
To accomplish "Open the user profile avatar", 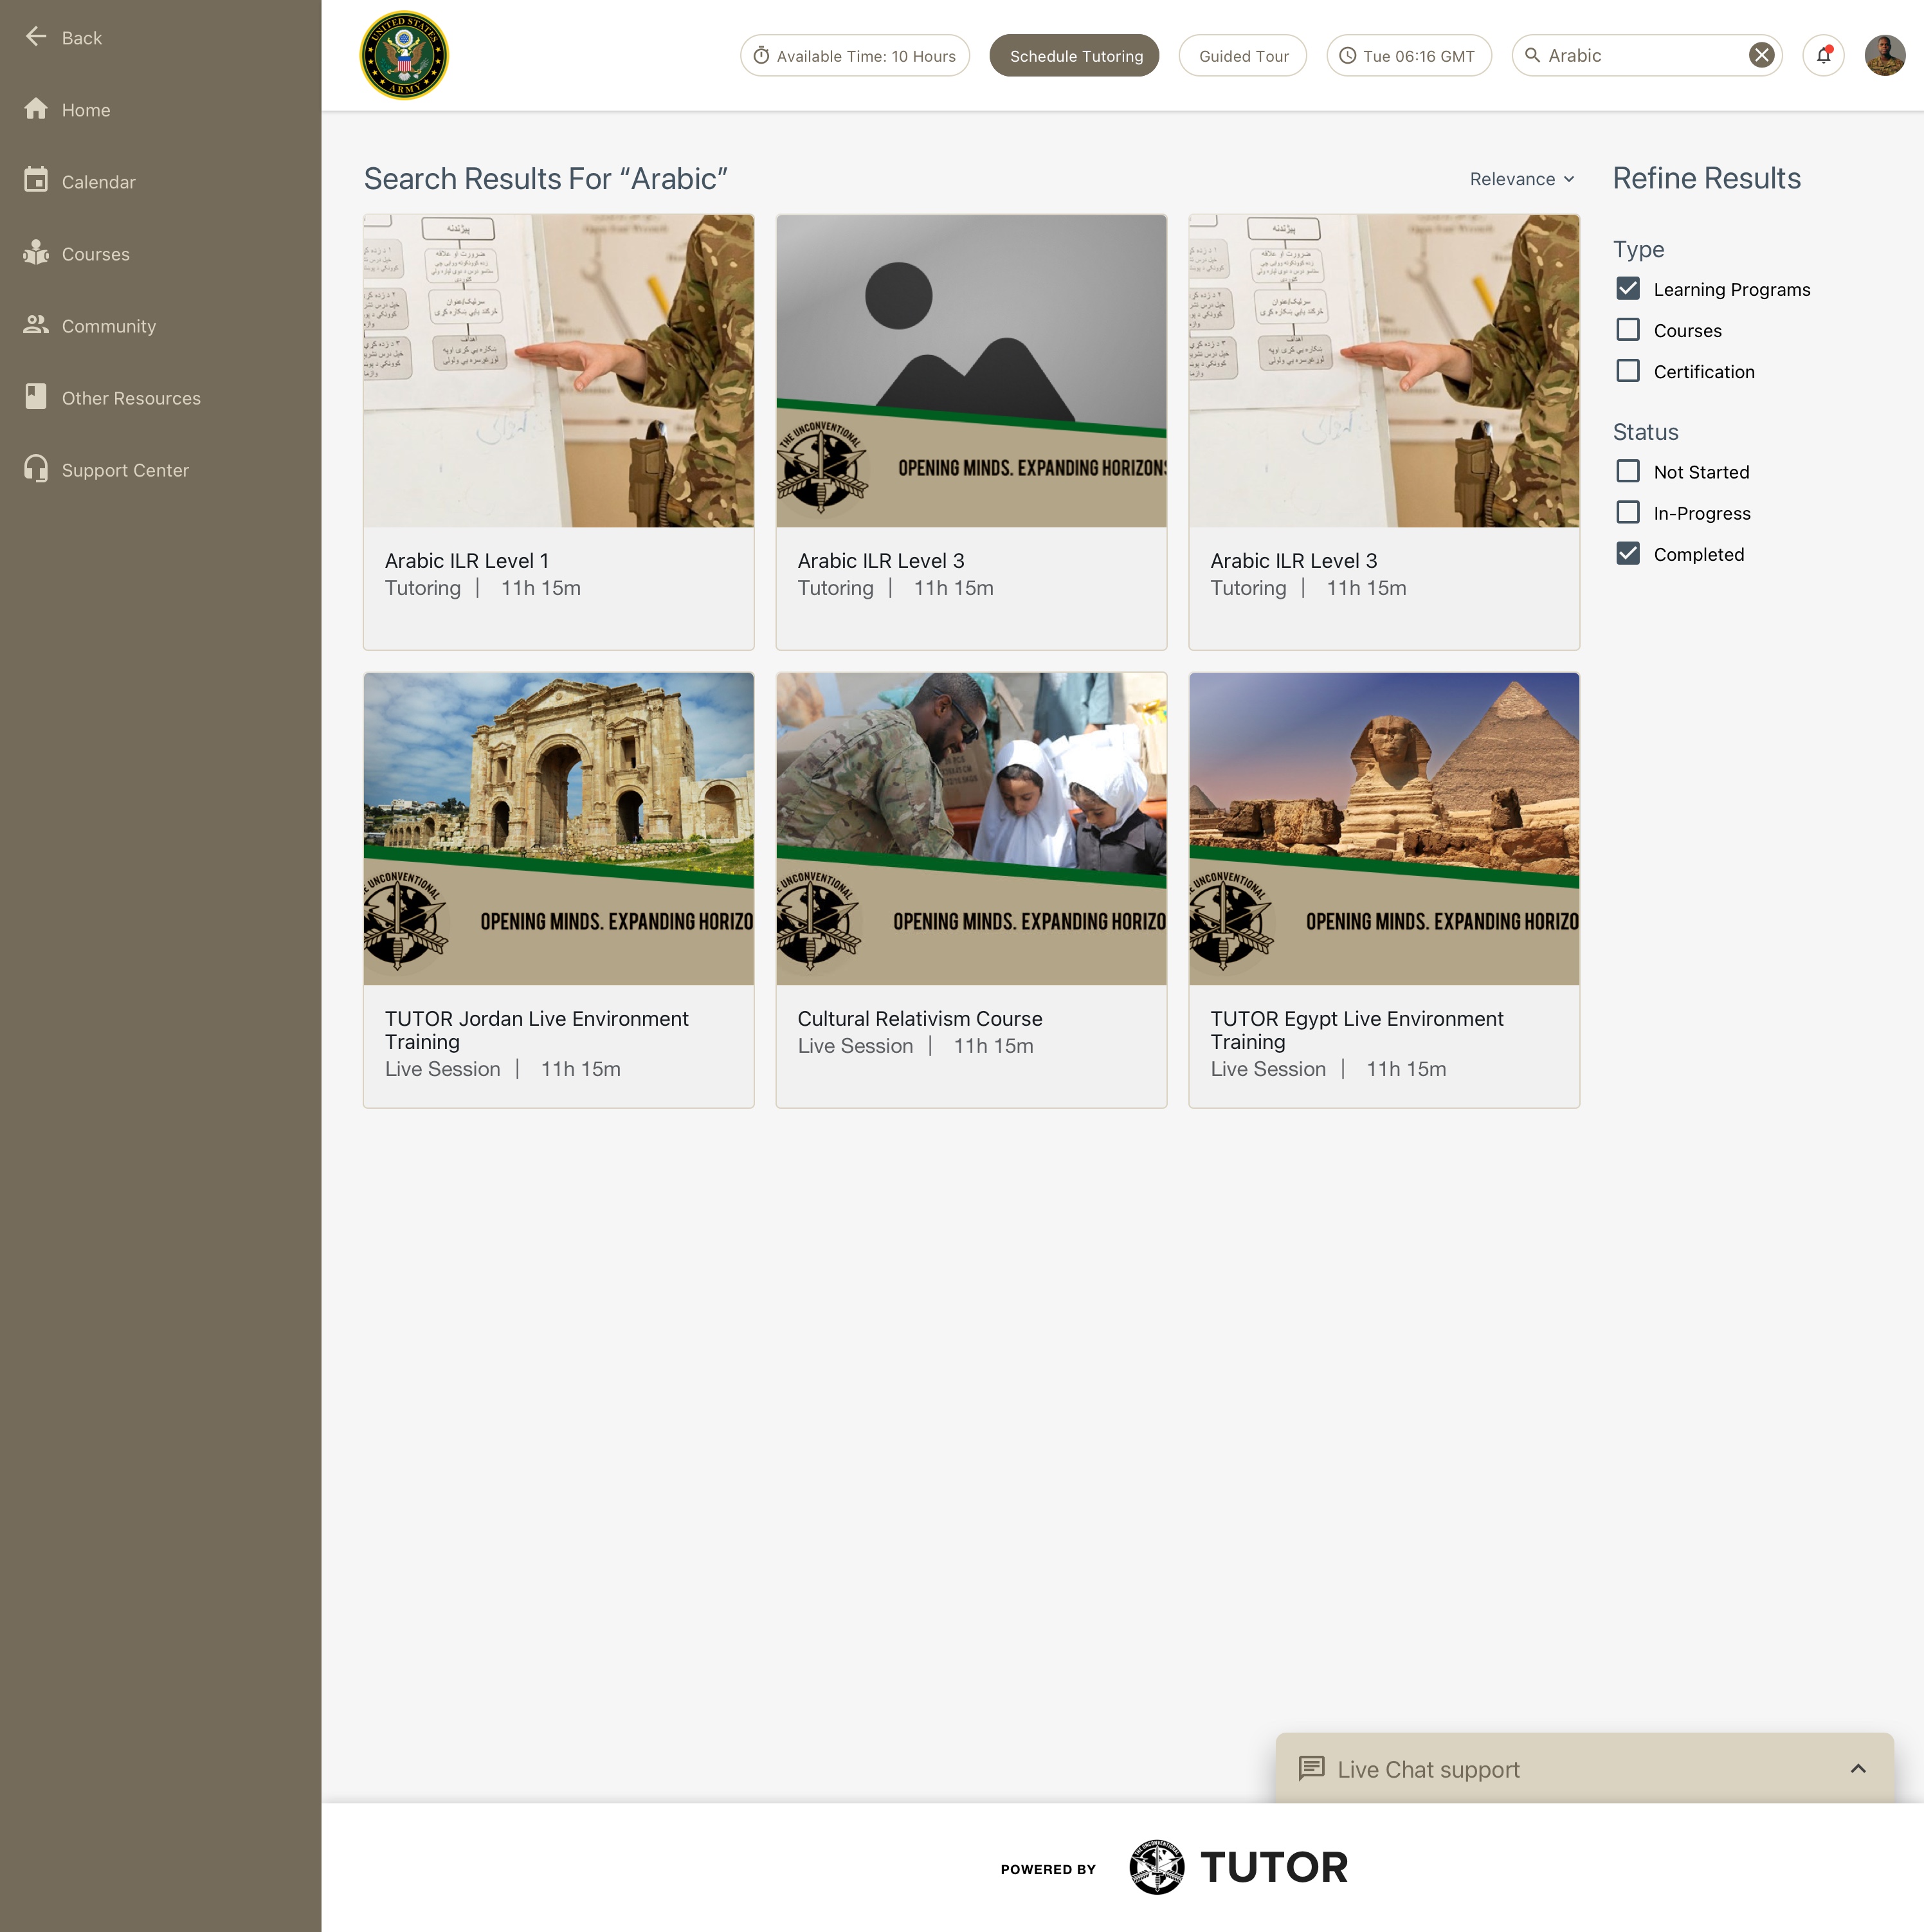I will click(x=1884, y=55).
